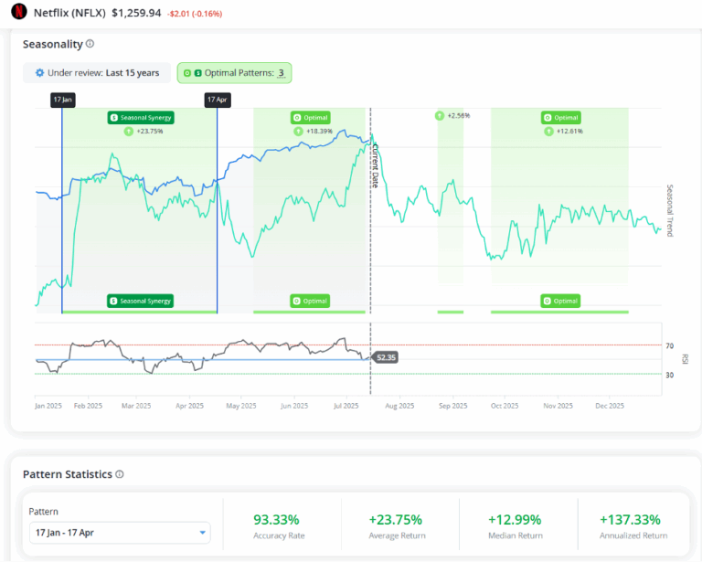Click the +23.75% Average Return value
702x562 pixels.
click(x=395, y=519)
